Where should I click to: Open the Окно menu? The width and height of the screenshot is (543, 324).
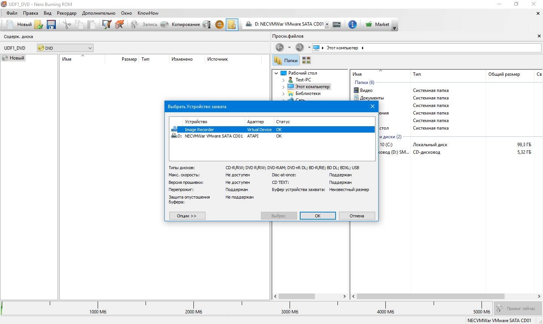pos(126,13)
